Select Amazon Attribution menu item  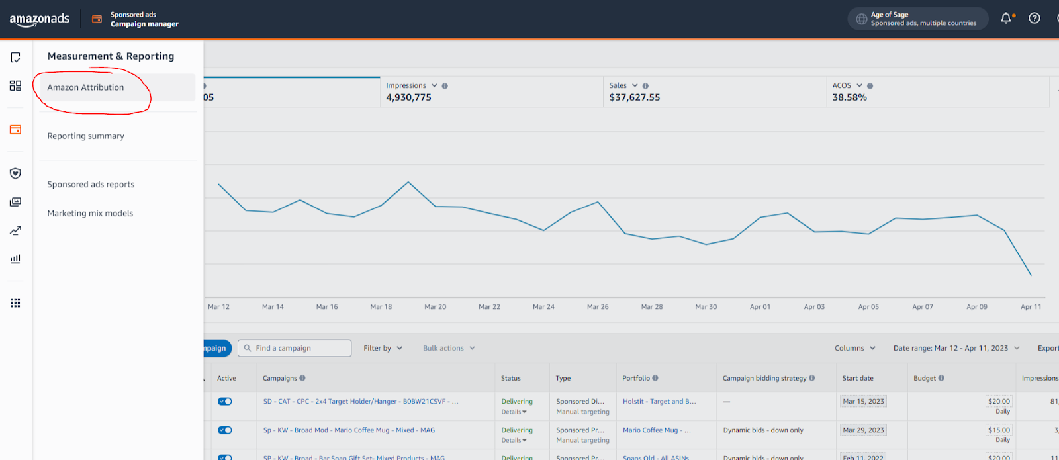tap(85, 87)
